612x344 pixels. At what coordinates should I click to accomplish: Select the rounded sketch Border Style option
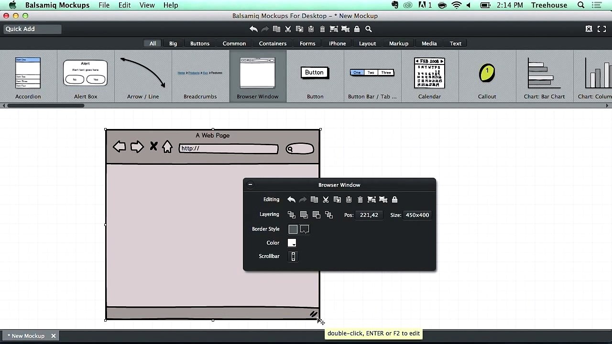click(x=305, y=229)
